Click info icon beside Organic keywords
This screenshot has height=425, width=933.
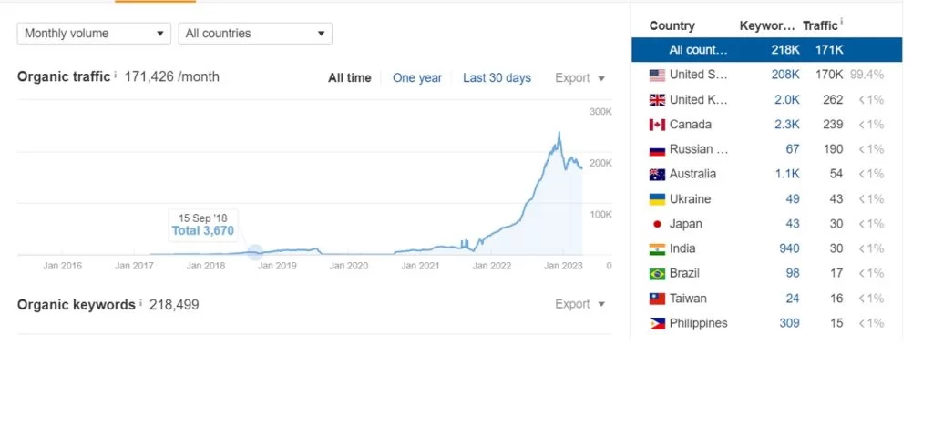tap(141, 302)
